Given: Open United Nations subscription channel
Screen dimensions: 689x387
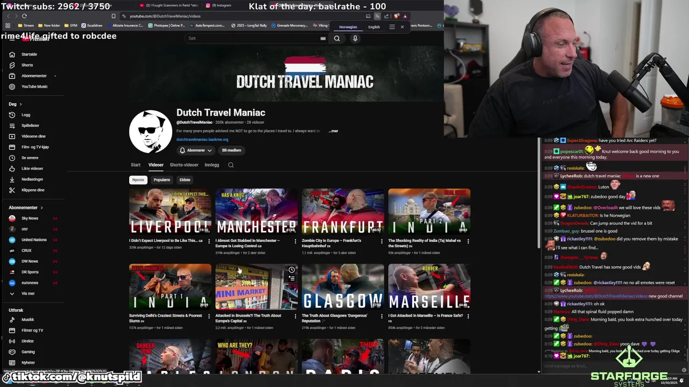Looking at the screenshot, I should pos(34,240).
